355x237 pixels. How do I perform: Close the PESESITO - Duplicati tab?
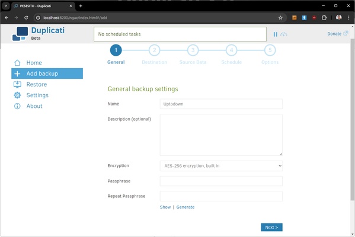pos(71,6)
